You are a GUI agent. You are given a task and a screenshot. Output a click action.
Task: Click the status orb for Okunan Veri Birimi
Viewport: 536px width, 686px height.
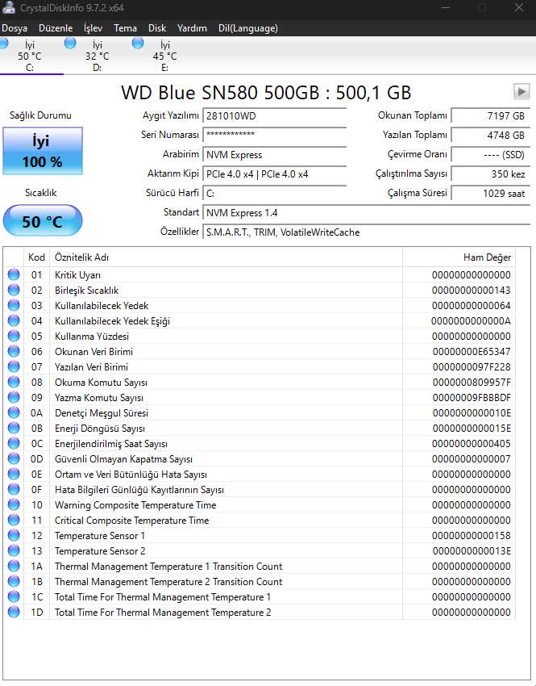click(x=14, y=351)
